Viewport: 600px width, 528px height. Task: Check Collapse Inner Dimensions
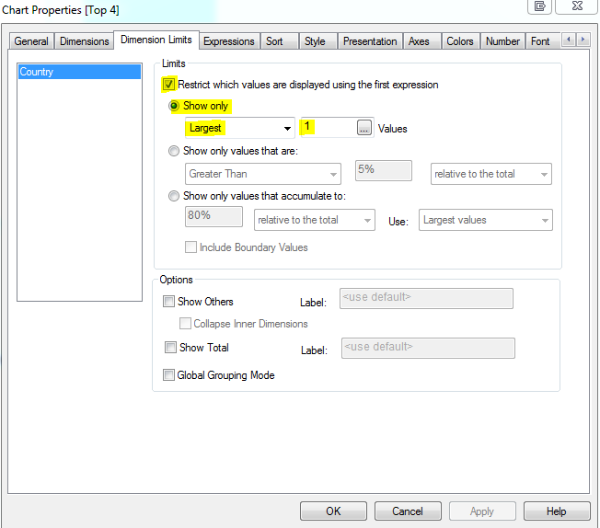coord(185,324)
